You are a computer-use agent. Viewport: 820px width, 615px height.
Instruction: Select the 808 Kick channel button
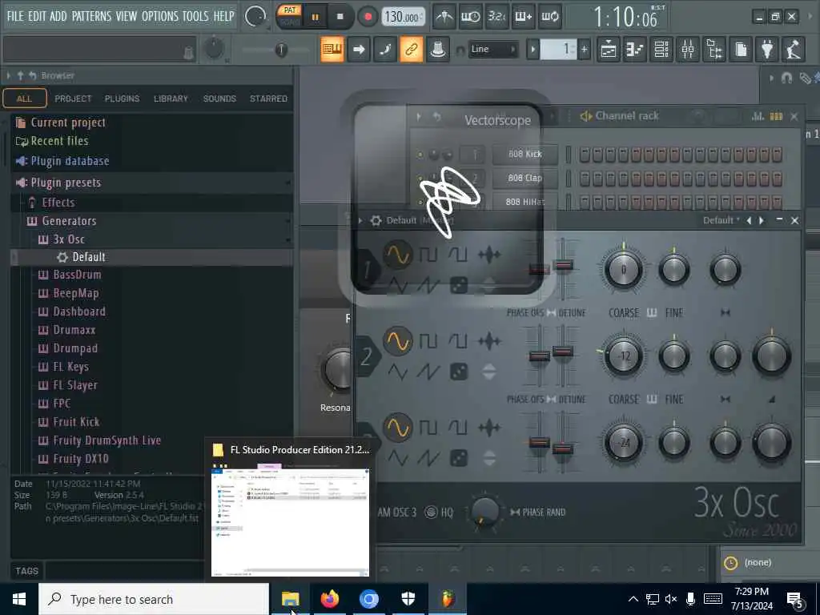point(525,155)
